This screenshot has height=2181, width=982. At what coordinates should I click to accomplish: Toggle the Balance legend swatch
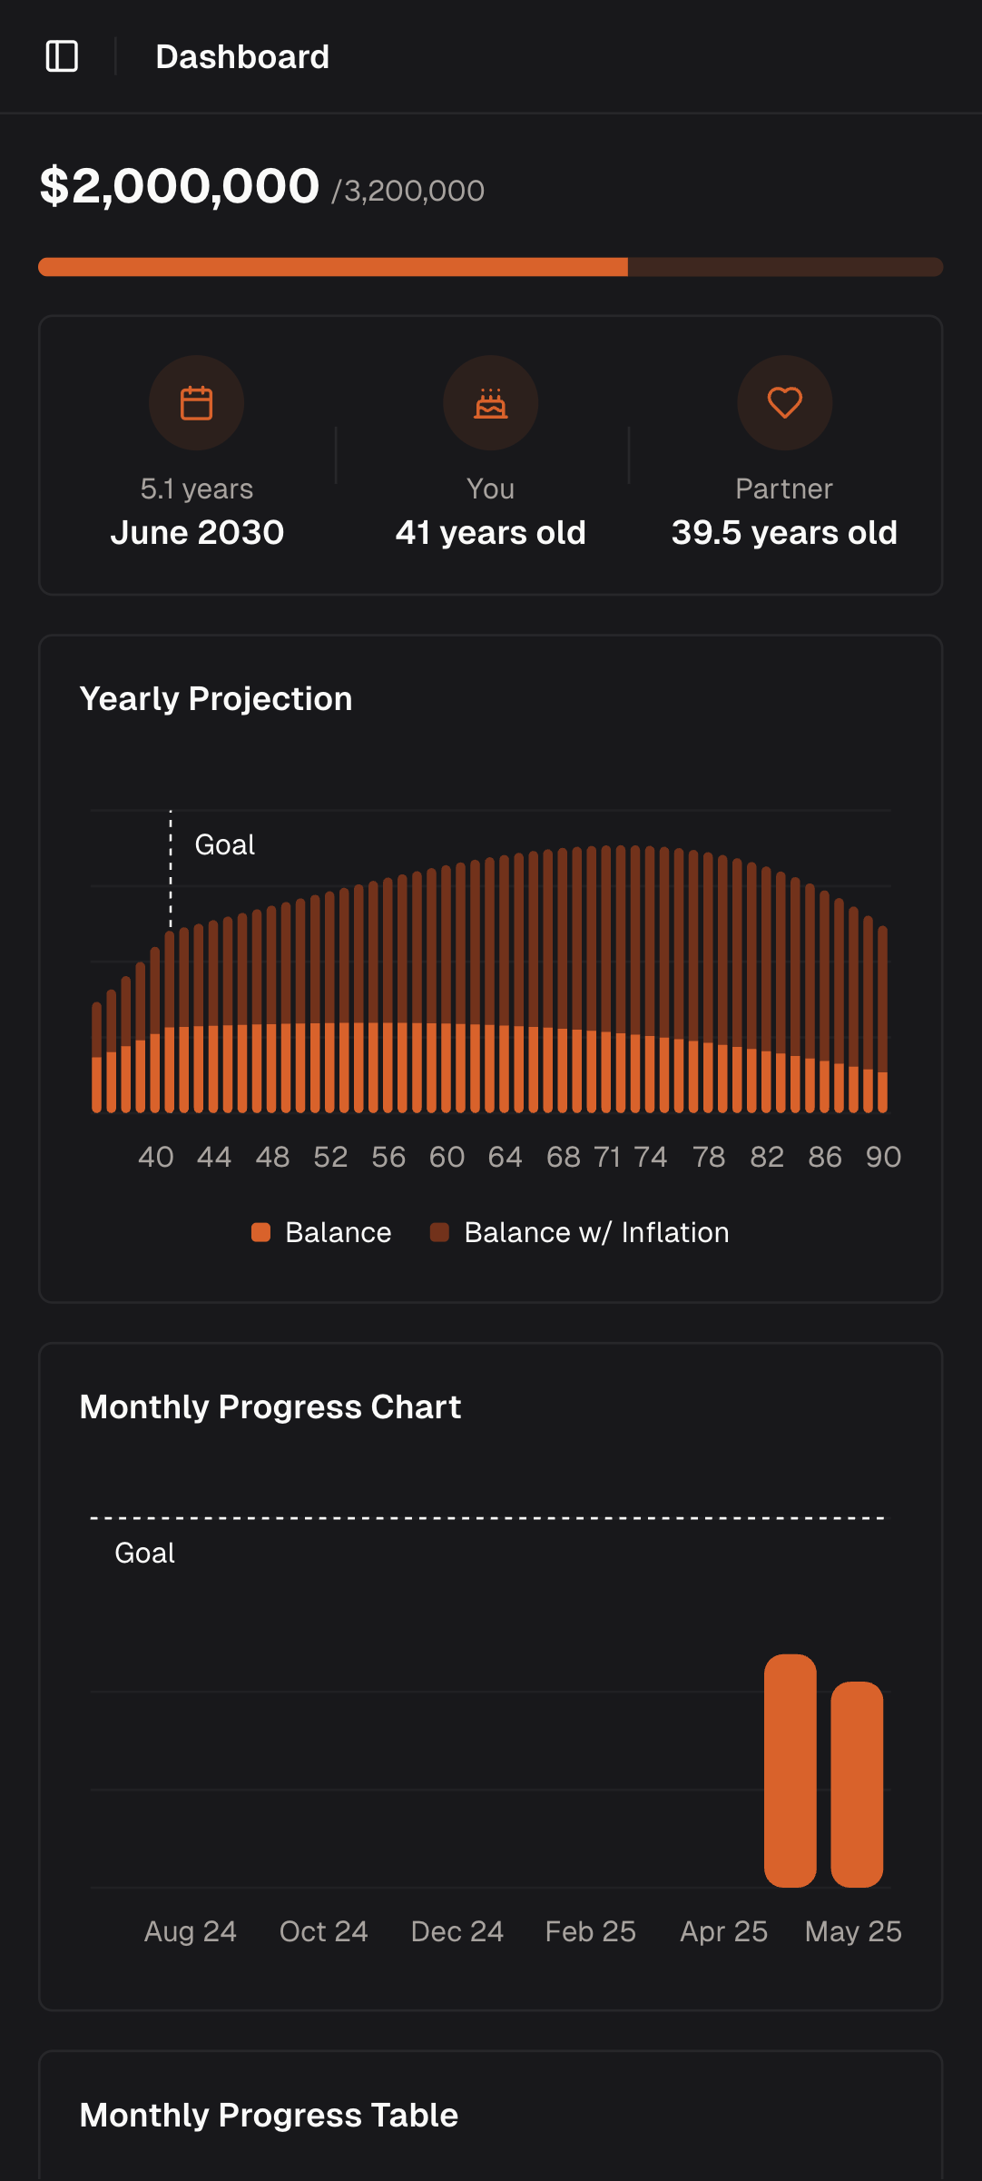click(261, 1232)
